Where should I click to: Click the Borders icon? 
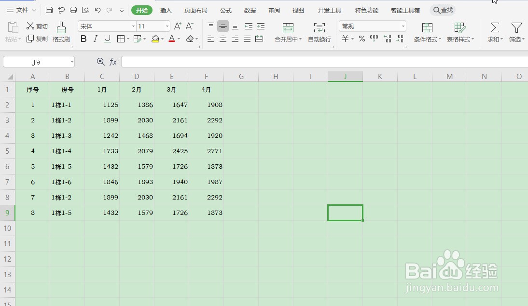121,39
